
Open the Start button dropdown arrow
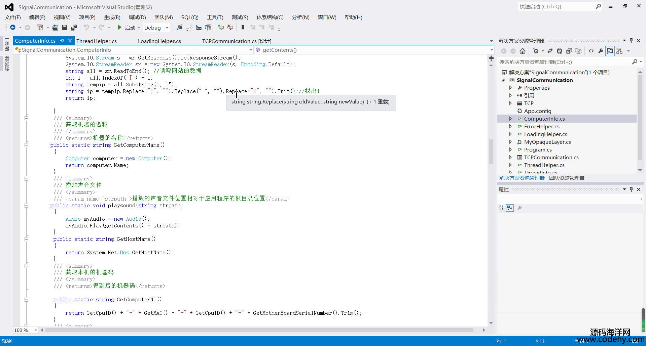pyautogui.click(x=139, y=28)
